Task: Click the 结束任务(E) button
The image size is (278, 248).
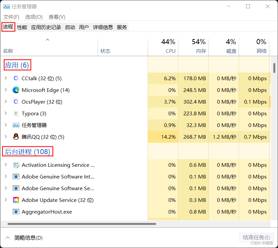Action: click(x=257, y=238)
